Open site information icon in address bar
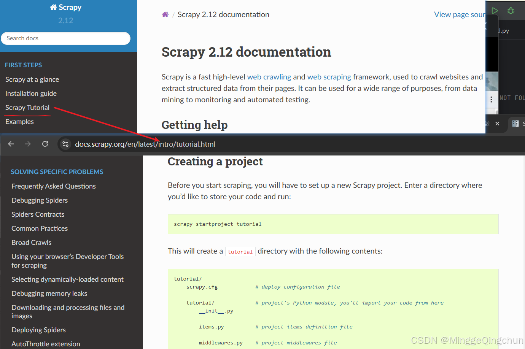Viewport: 525px width, 349px height. (x=65, y=144)
